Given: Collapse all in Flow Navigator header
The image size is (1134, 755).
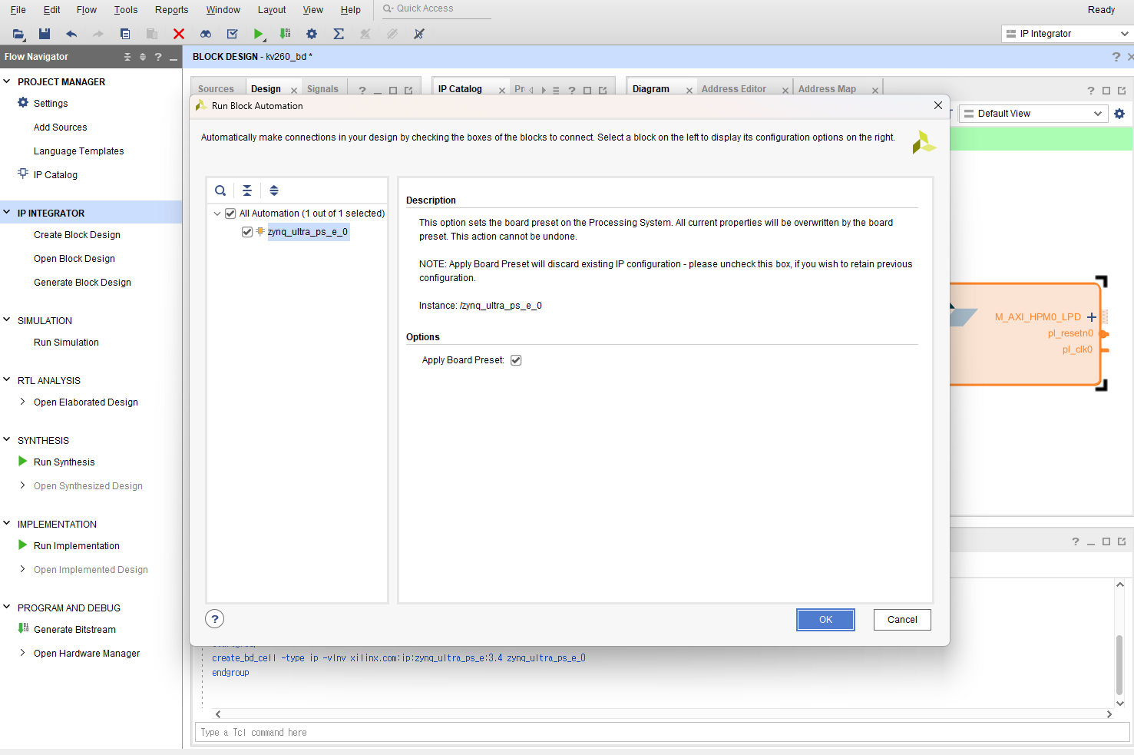Looking at the screenshot, I should [127, 57].
